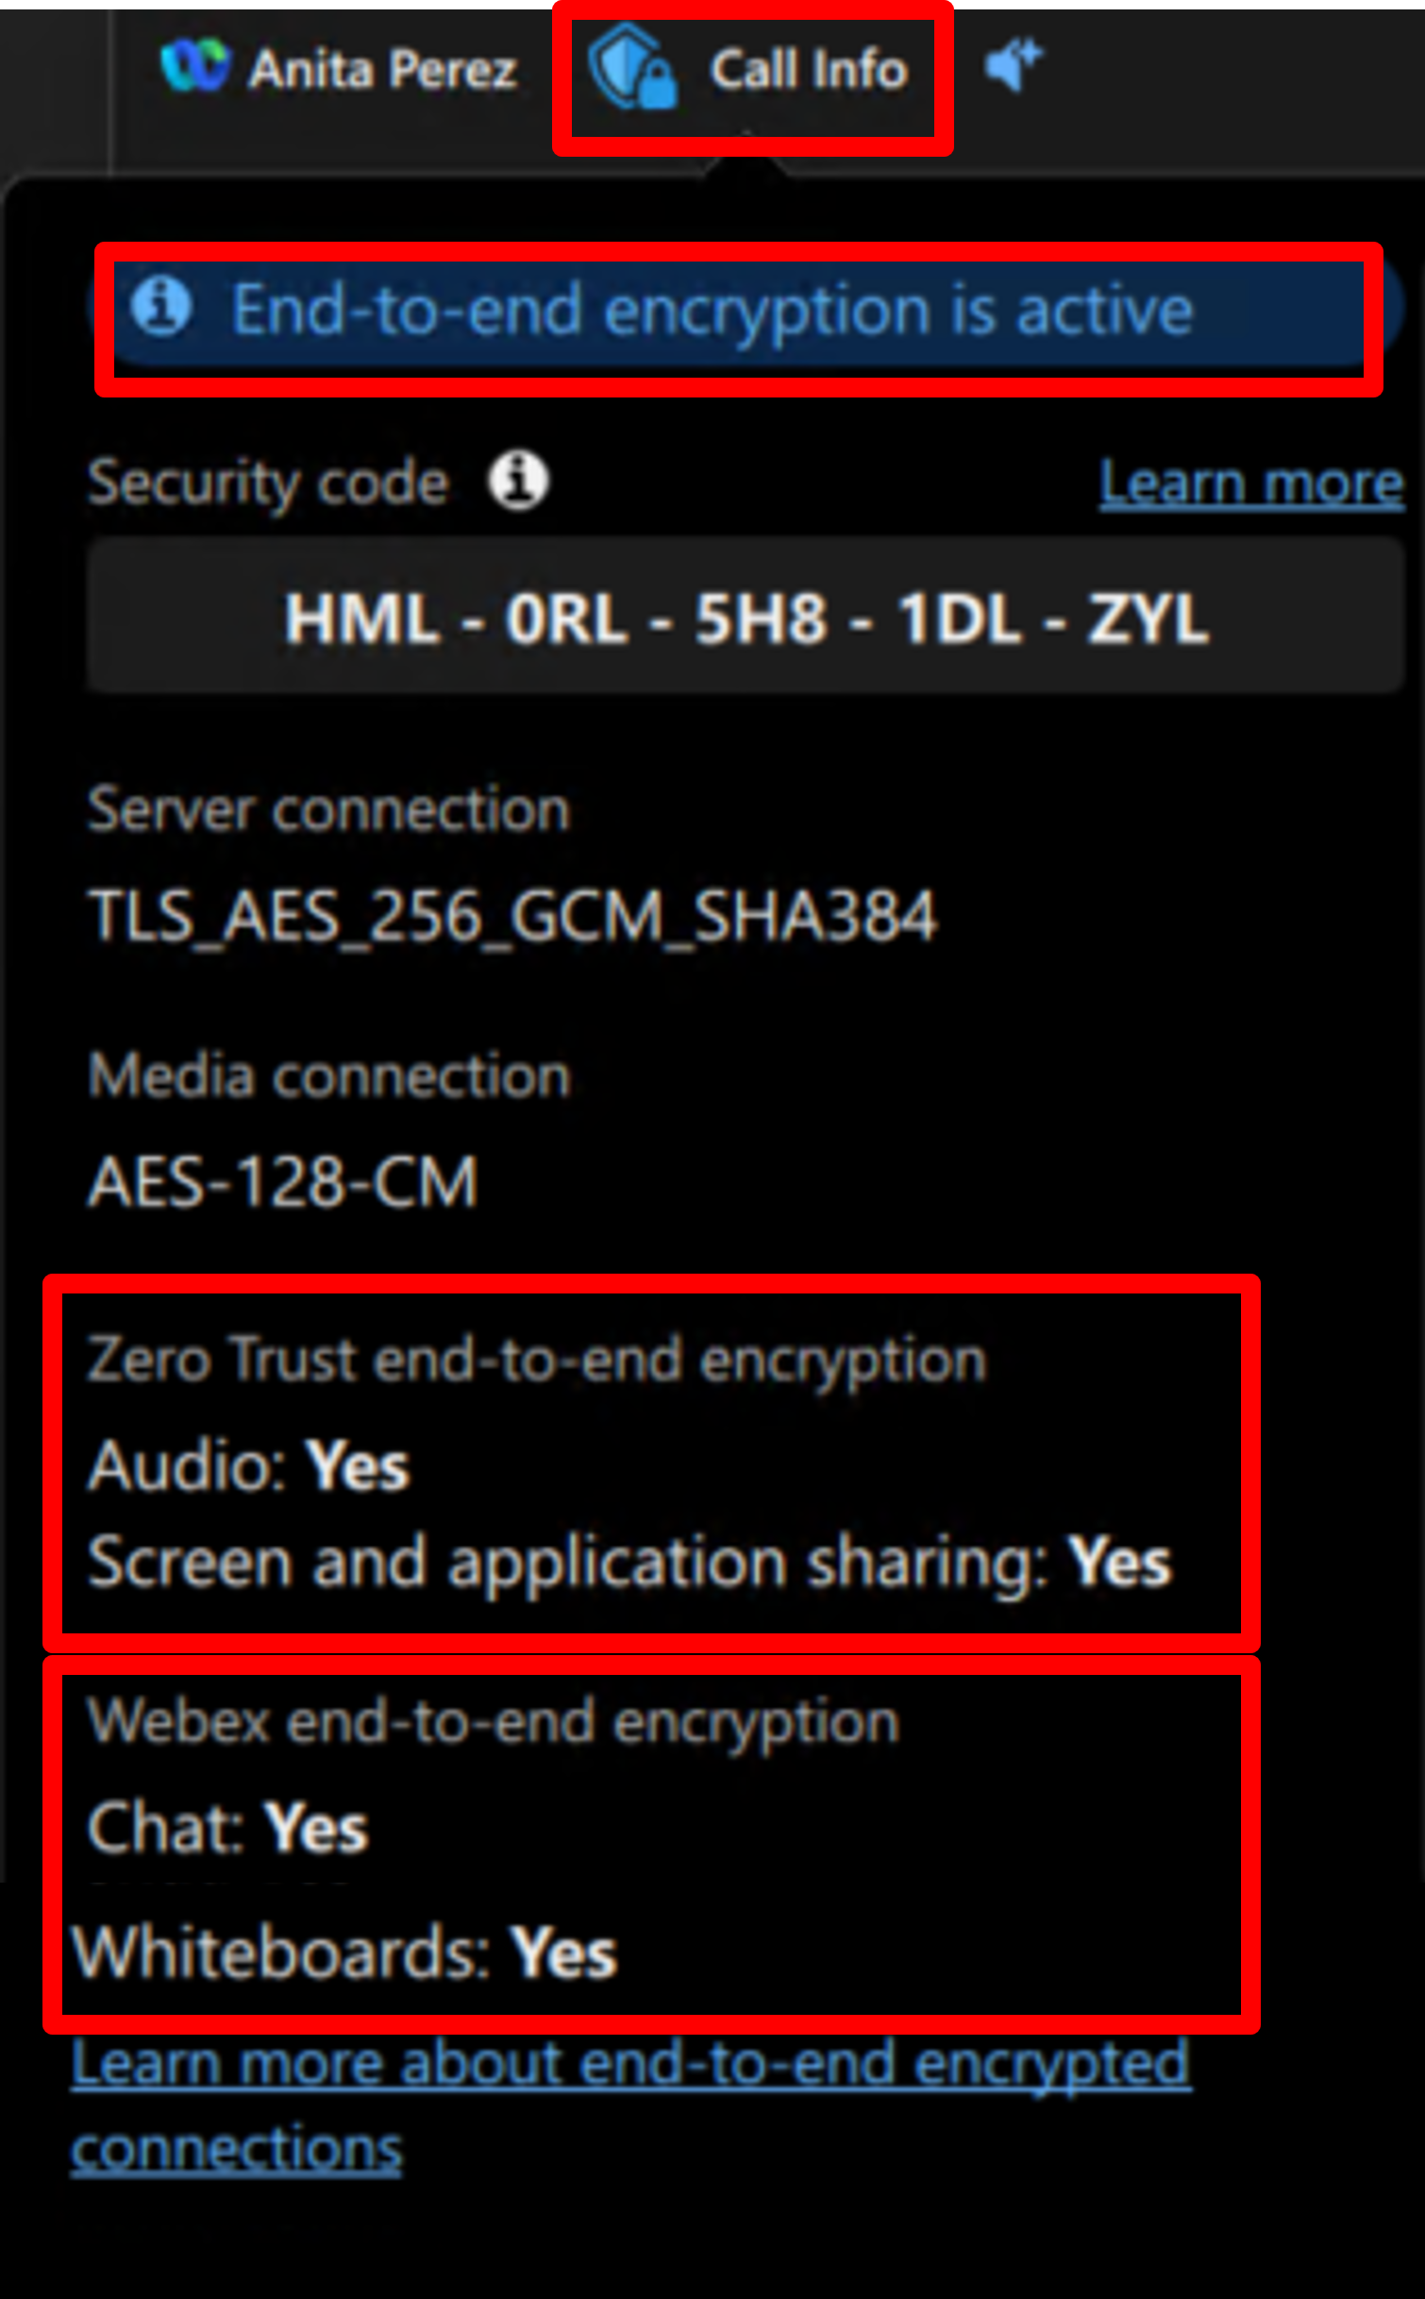Click the Webex logo beside Anita Perez

[193, 66]
